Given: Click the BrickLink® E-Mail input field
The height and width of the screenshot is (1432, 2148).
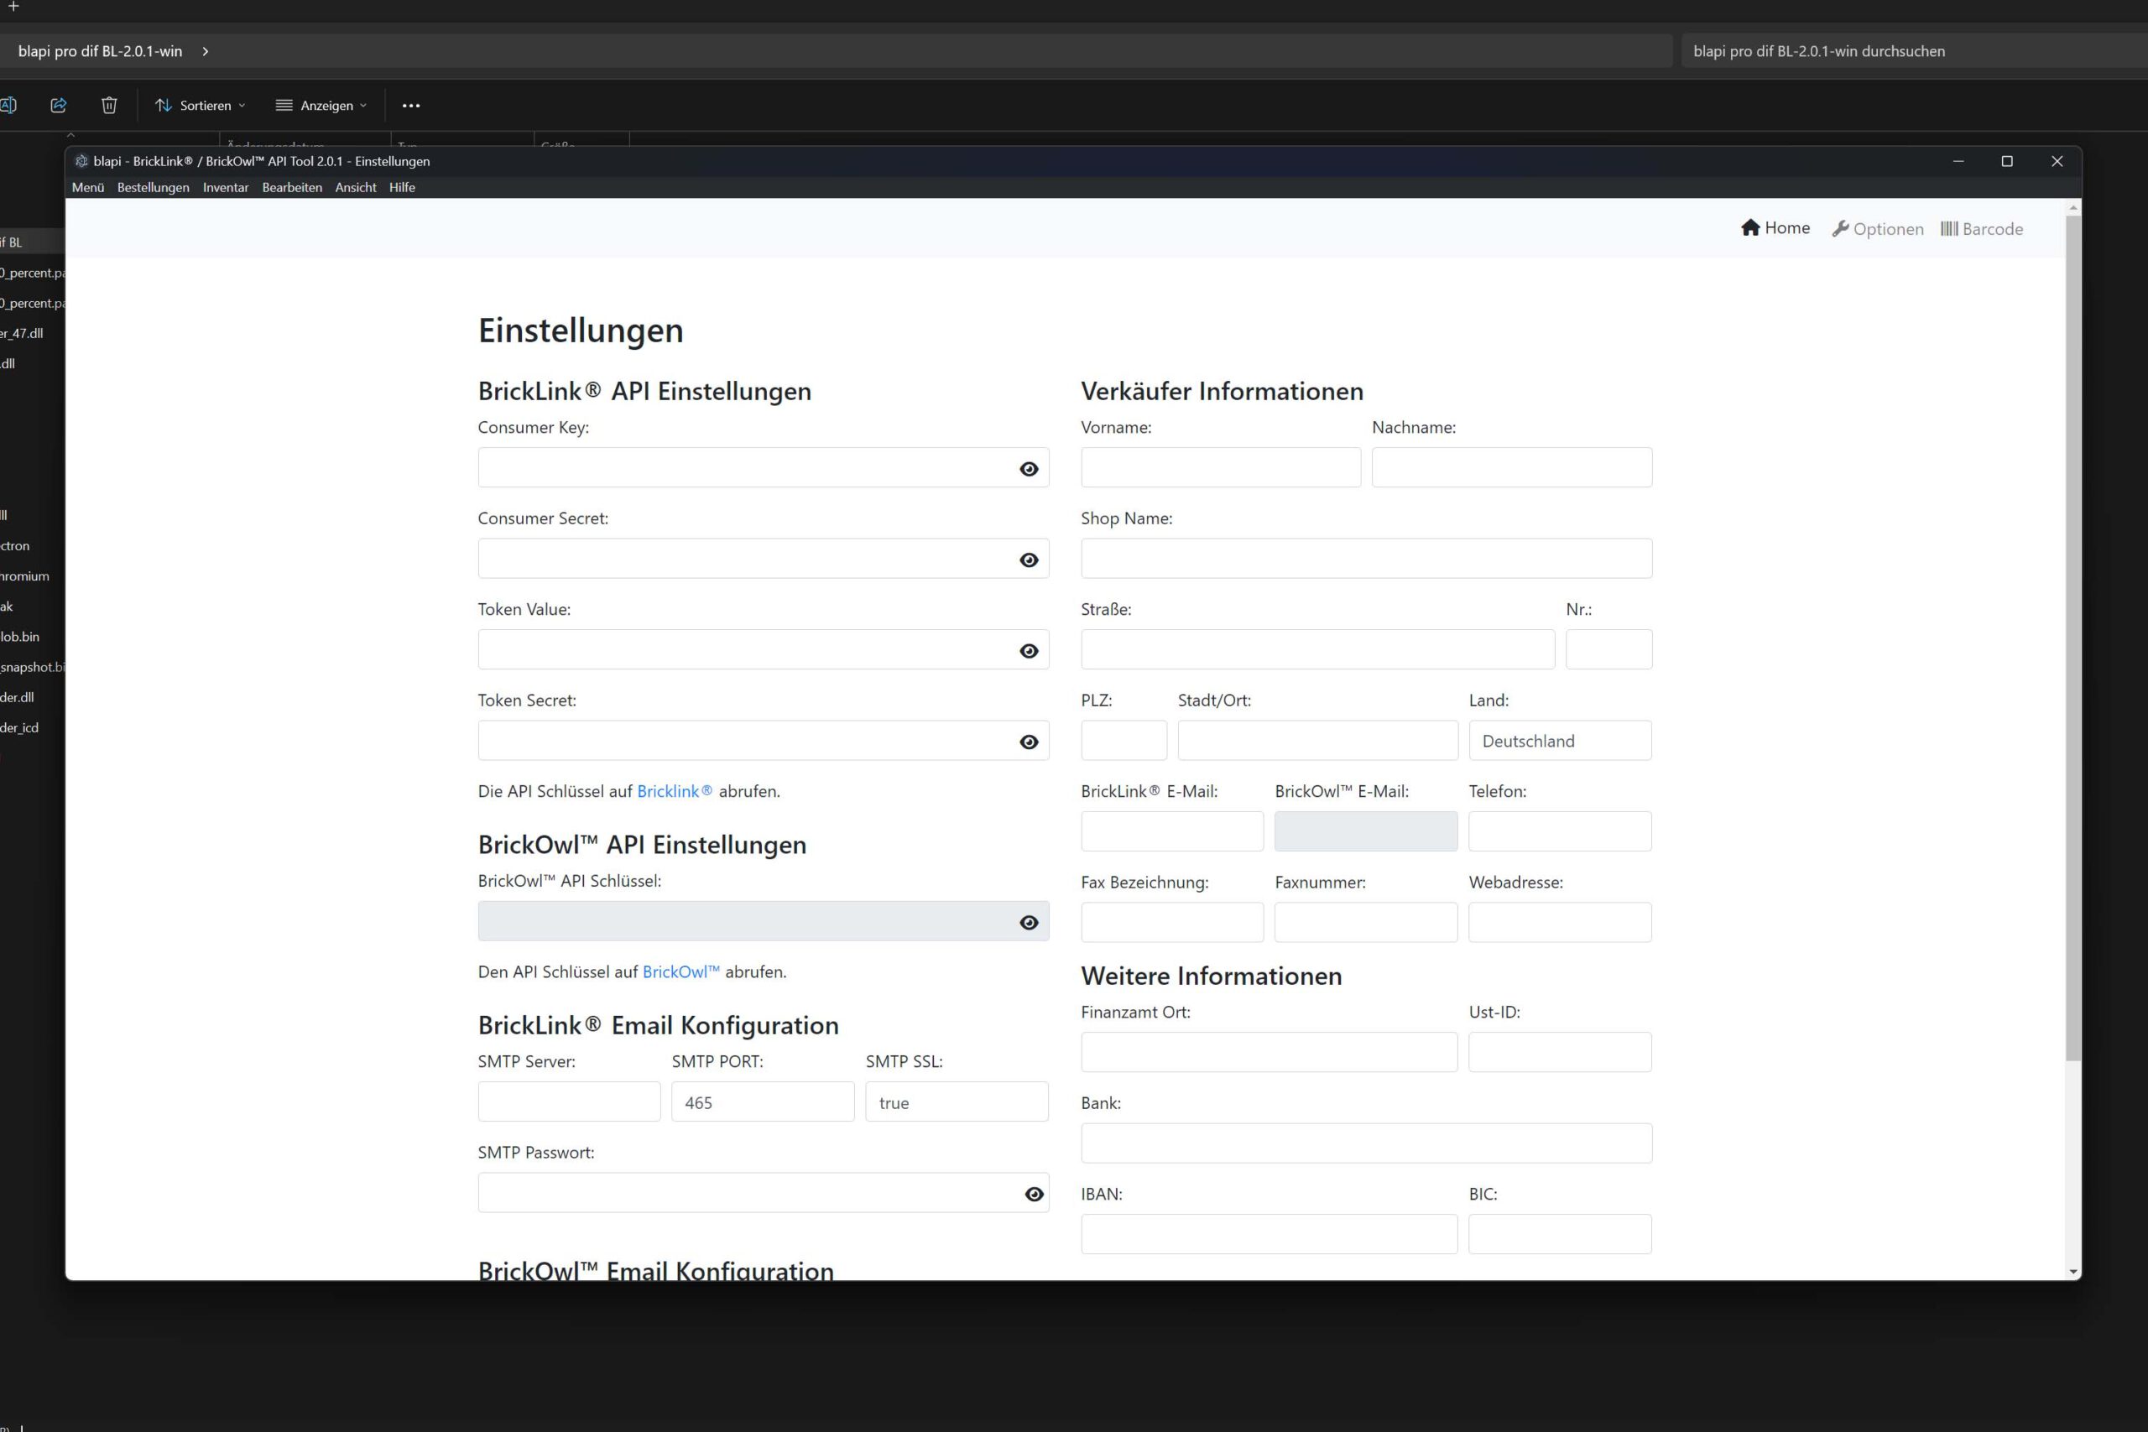Looking at the screenshot, I should coord(1171,831).
